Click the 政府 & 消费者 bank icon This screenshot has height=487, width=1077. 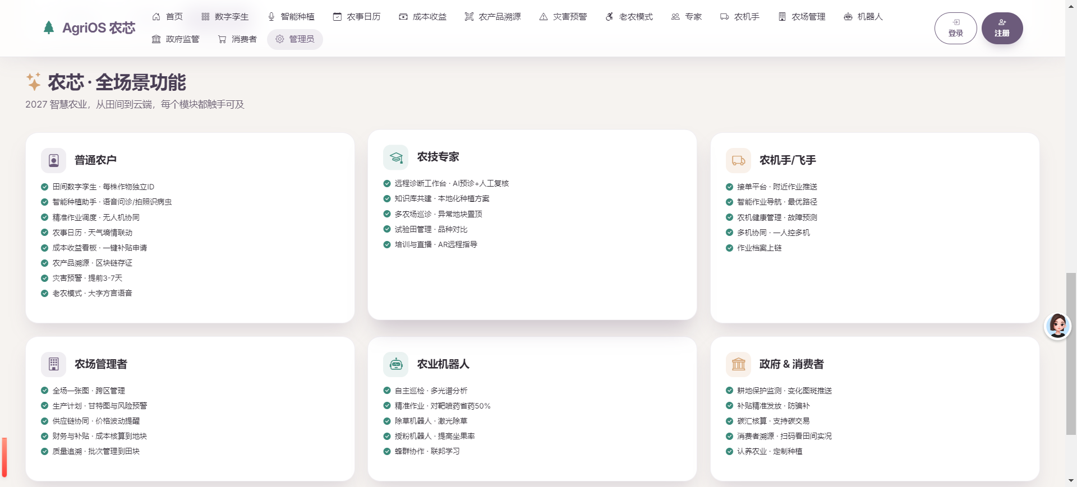[738, 364]
